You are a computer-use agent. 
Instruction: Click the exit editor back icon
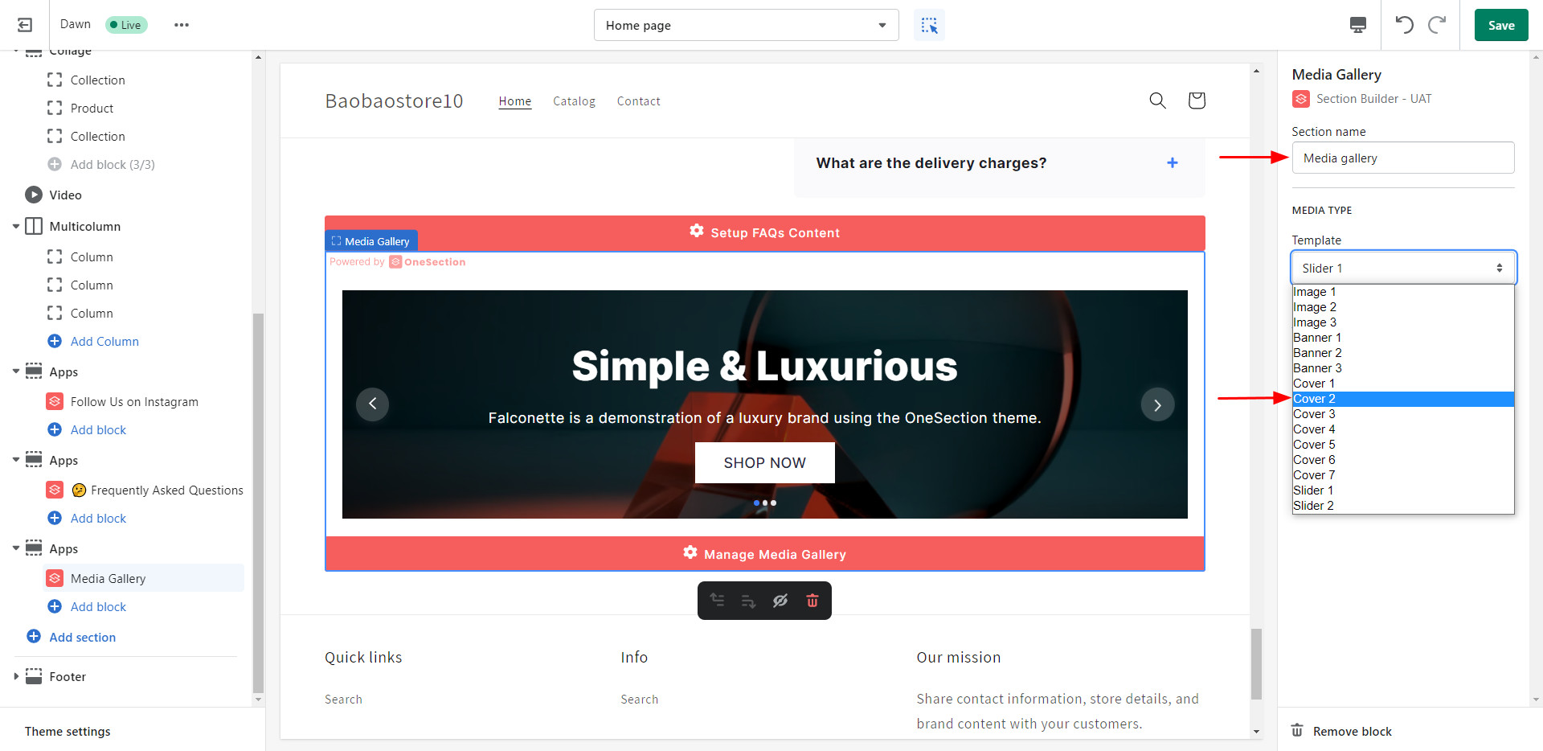(x=25, y=25)
